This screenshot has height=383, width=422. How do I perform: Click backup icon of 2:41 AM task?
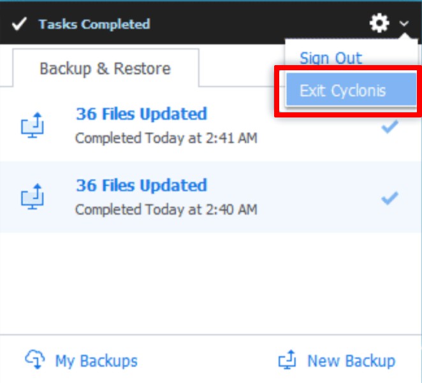[32, 126]
